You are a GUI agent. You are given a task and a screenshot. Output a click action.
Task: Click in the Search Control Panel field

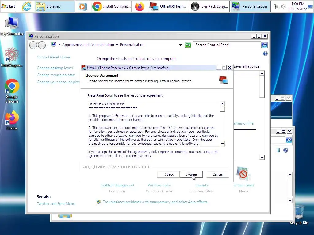[227, 45]
